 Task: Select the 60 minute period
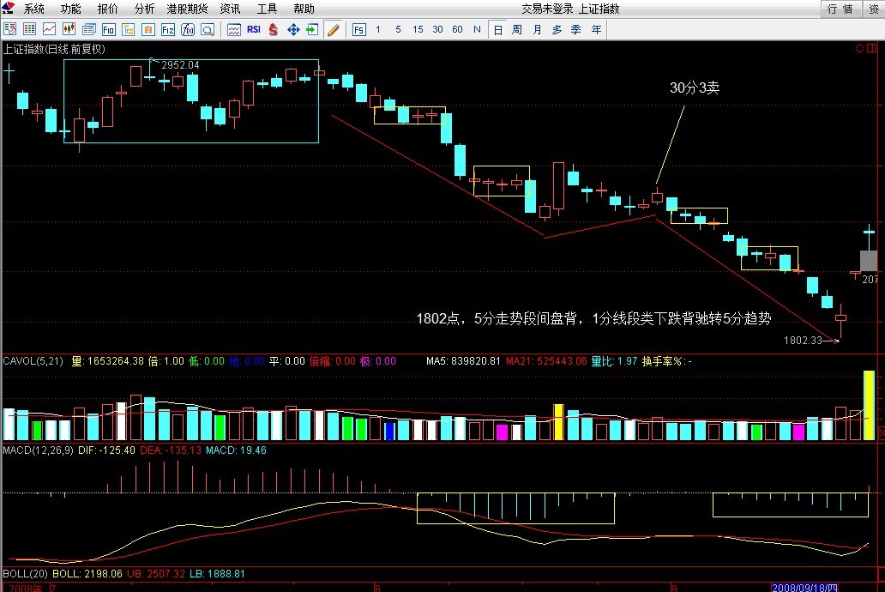pos(457,29)
